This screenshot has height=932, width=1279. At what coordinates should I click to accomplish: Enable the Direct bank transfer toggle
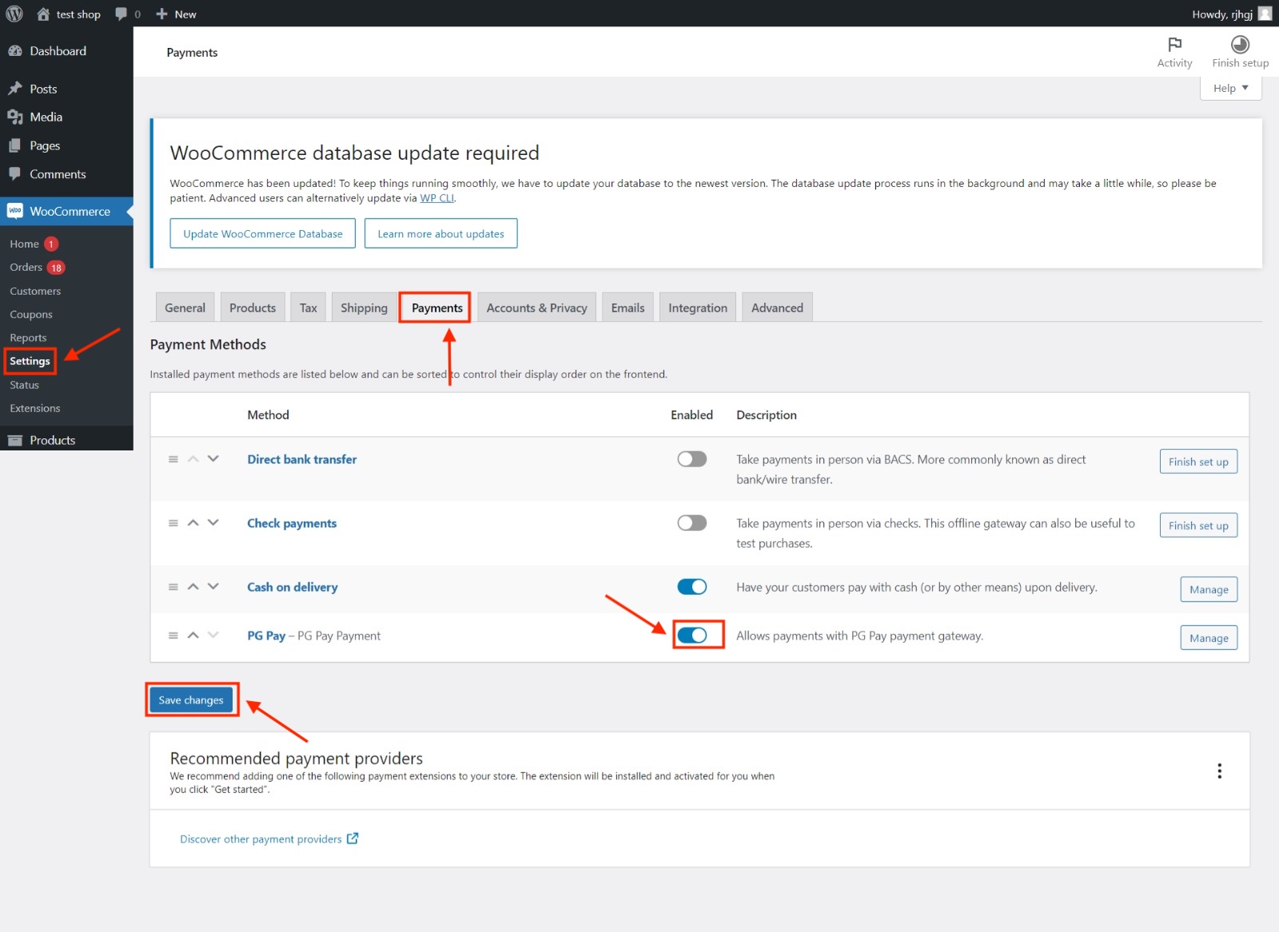(691, 459)
